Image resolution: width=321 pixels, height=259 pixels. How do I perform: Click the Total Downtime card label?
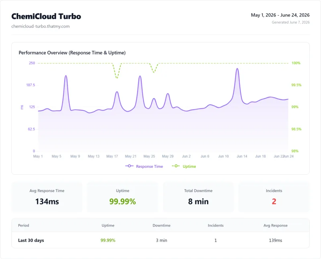coord(198,191)
